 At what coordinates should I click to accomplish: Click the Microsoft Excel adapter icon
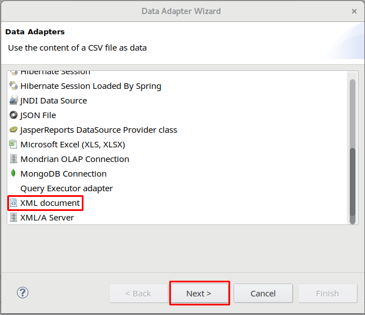14,145
